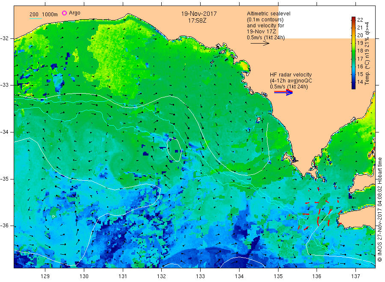Screen dimensions: 385x282
Task: Click the 'Temp. (°C) n19 21% ql>=4' label
Action: pos(367,53)
